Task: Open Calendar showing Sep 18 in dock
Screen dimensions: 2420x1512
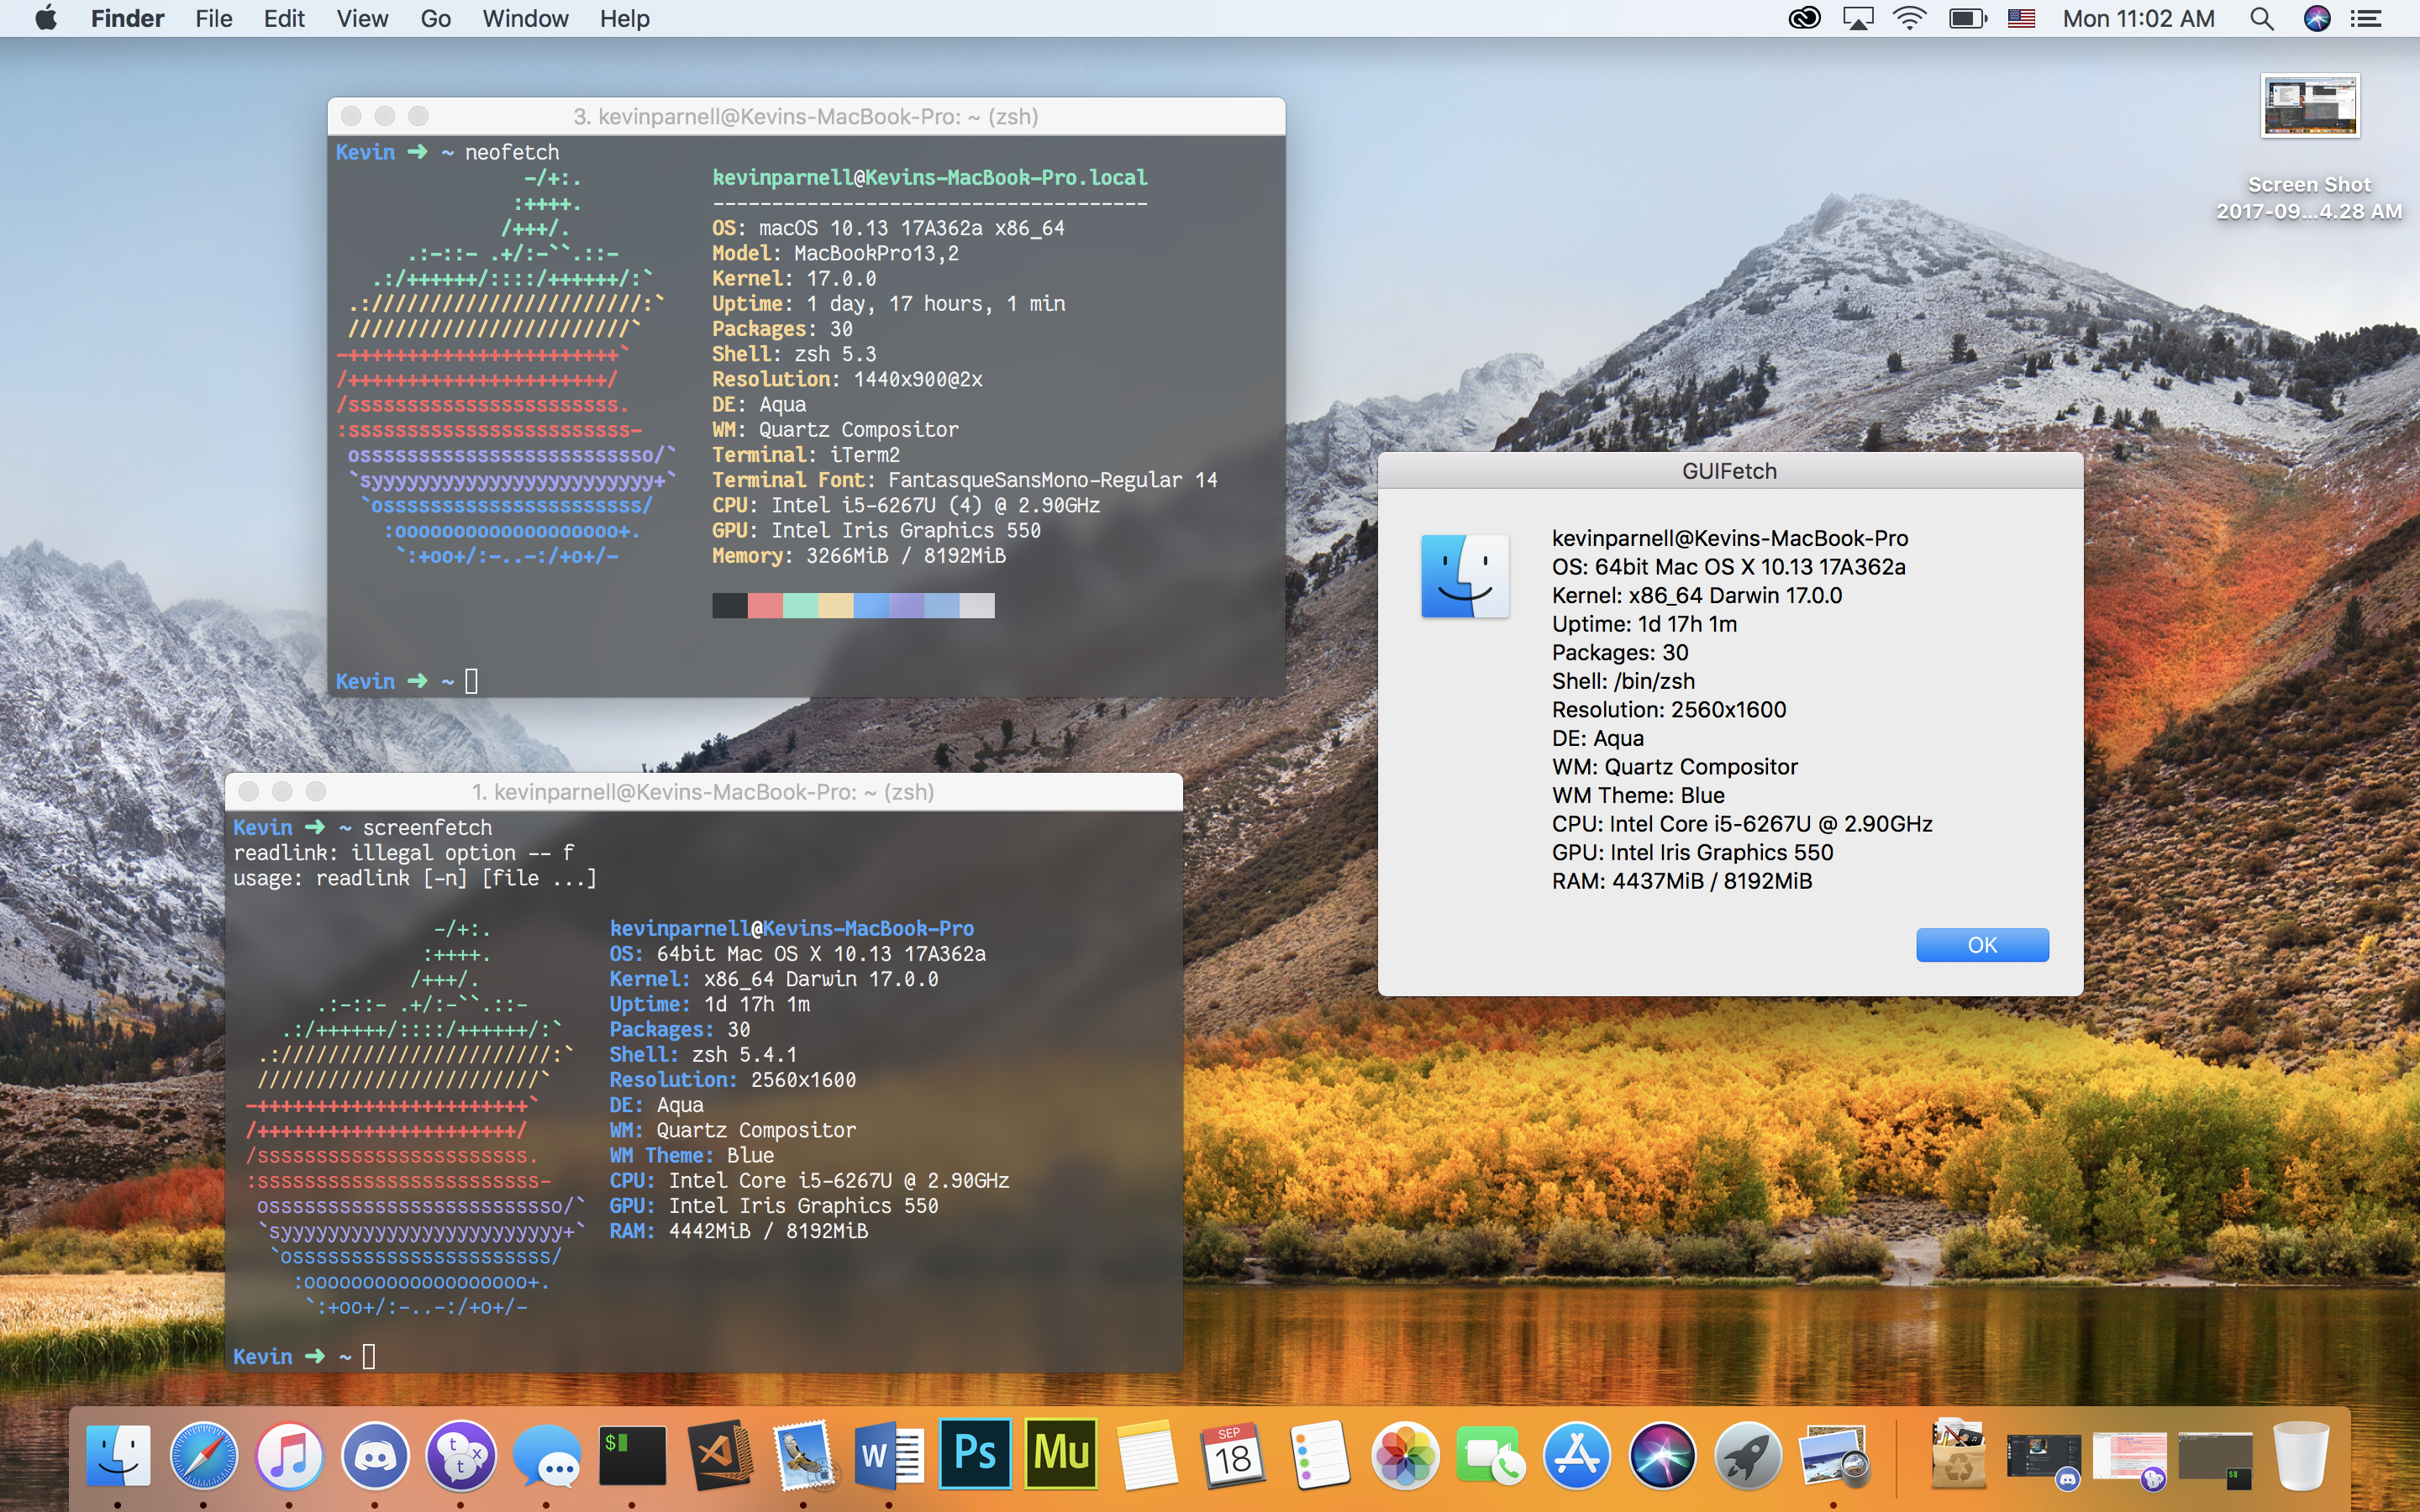Action: 1232,1454
